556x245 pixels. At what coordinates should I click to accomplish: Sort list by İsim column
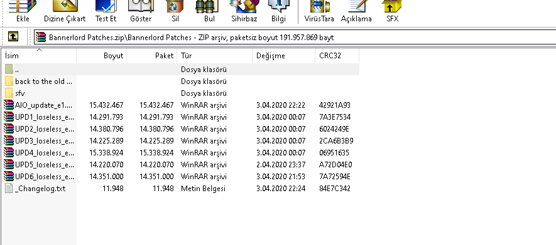[39, 56]
